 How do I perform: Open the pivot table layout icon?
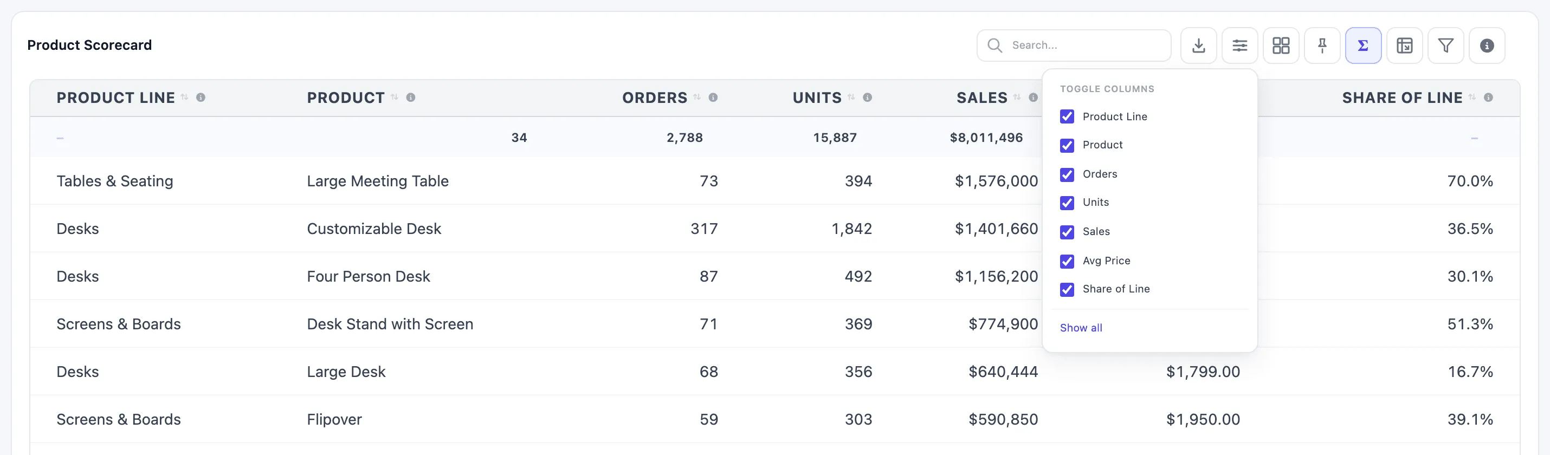click(1404, 45)
